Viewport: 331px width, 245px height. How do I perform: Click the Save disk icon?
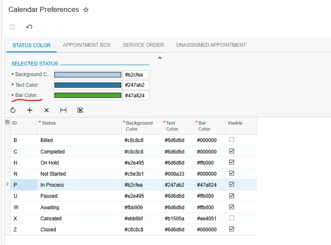[x=12, y=27]
